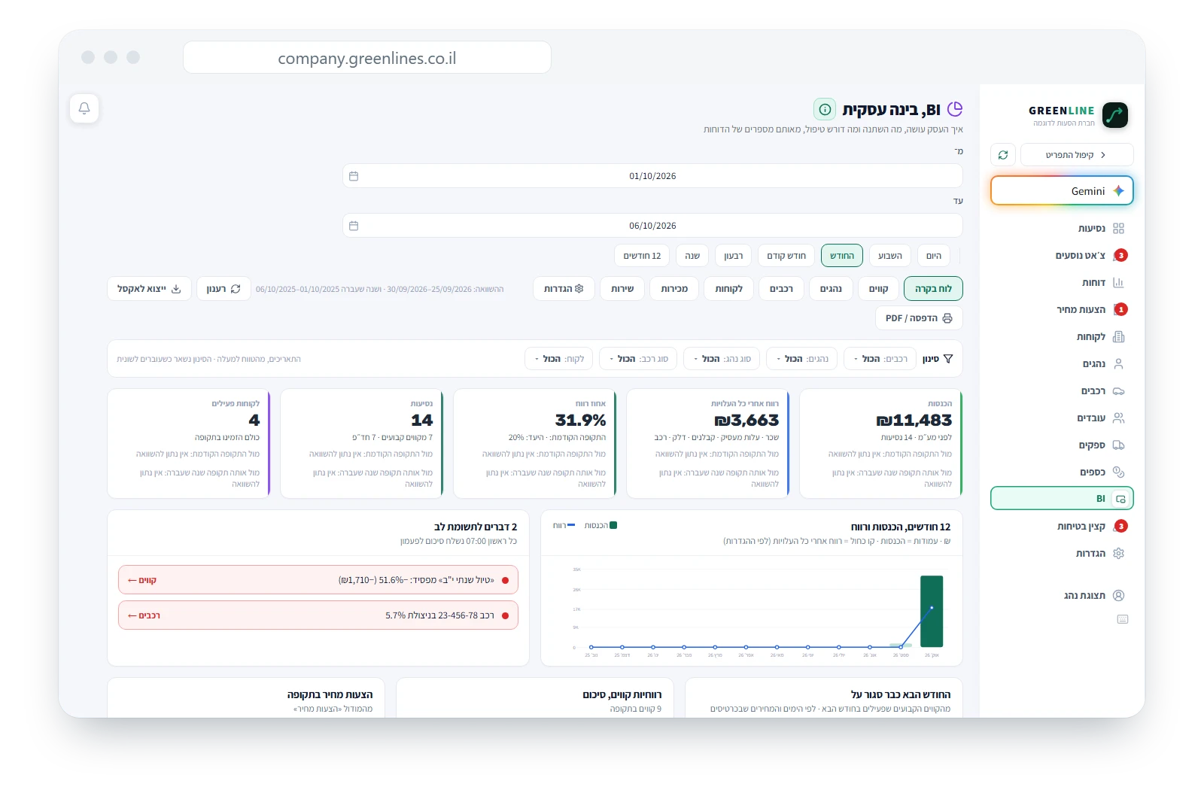1204x808 pixels.
Task: Open the Gemini assistant button
Action: pyautogui.click(x=1062, y=191)
